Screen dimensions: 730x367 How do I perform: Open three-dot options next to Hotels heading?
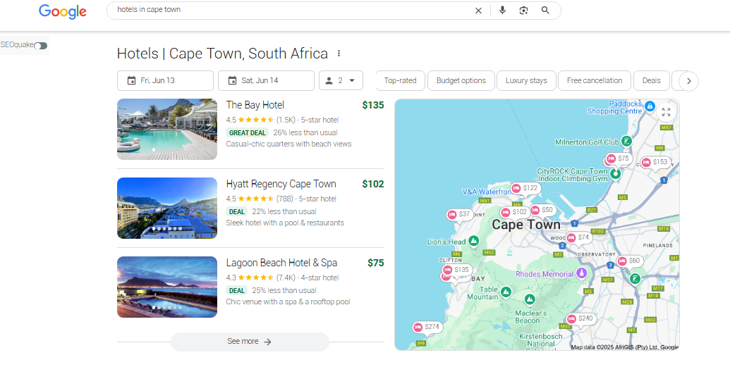coord(339,54)
